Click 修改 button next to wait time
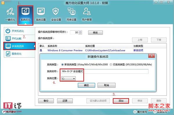 point(95,33)
